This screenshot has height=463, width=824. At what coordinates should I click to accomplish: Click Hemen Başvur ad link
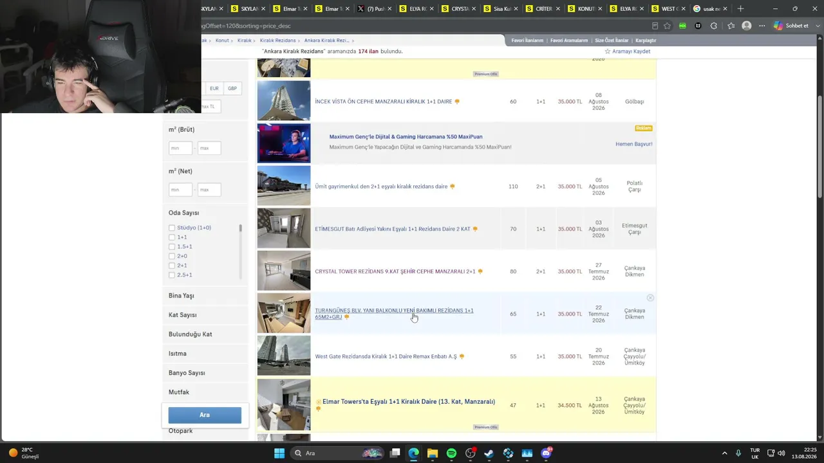click(634, 144)
